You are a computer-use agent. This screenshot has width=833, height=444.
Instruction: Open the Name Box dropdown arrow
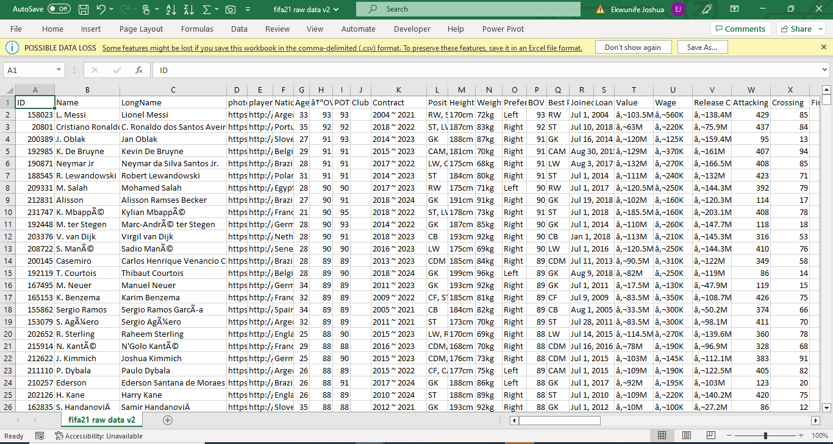point(59,70)
